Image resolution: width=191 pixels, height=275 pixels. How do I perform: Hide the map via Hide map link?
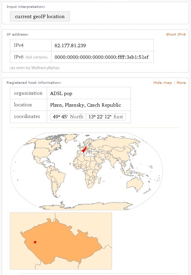tap(162, 83)
